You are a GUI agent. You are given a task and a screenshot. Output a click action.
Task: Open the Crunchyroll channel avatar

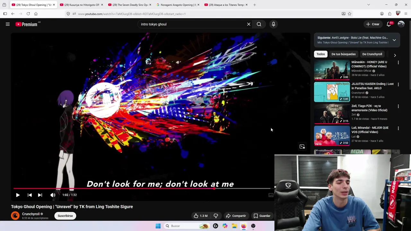pyautogui.click(x=15, y=216)
